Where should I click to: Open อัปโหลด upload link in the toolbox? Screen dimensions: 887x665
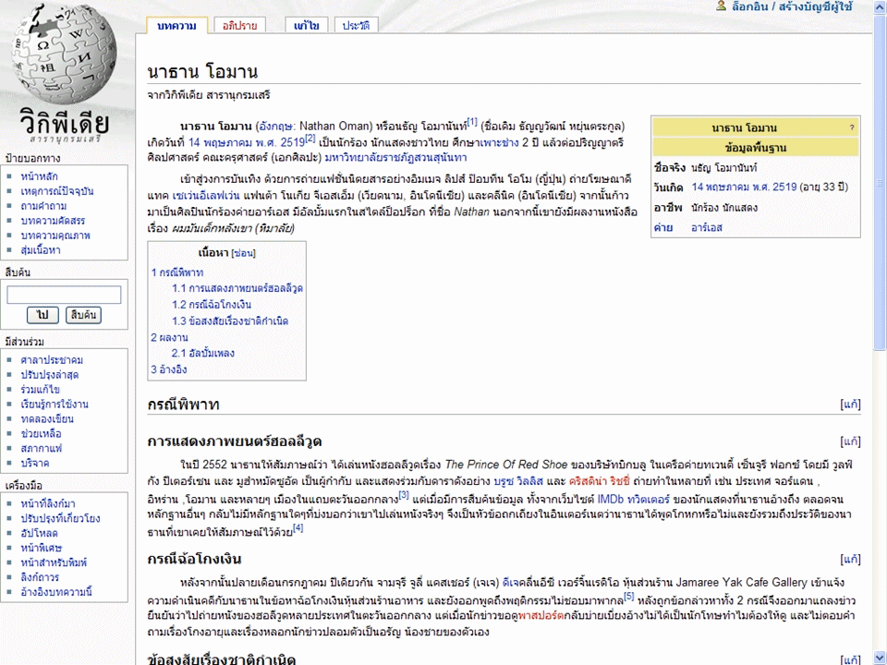[x=39, y=533]
